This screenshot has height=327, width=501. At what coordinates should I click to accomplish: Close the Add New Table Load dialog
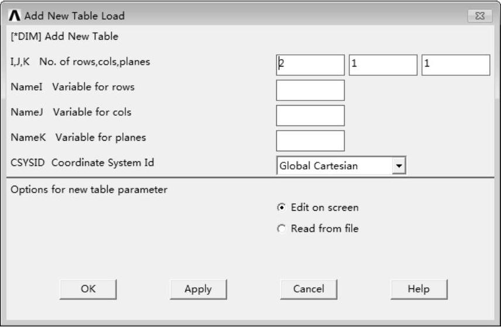point(479,16)
